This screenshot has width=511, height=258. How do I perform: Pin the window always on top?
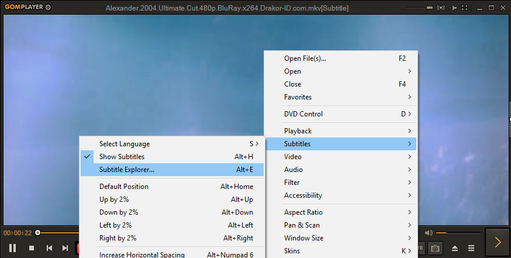pyautogui.click(x=454, y=8)
